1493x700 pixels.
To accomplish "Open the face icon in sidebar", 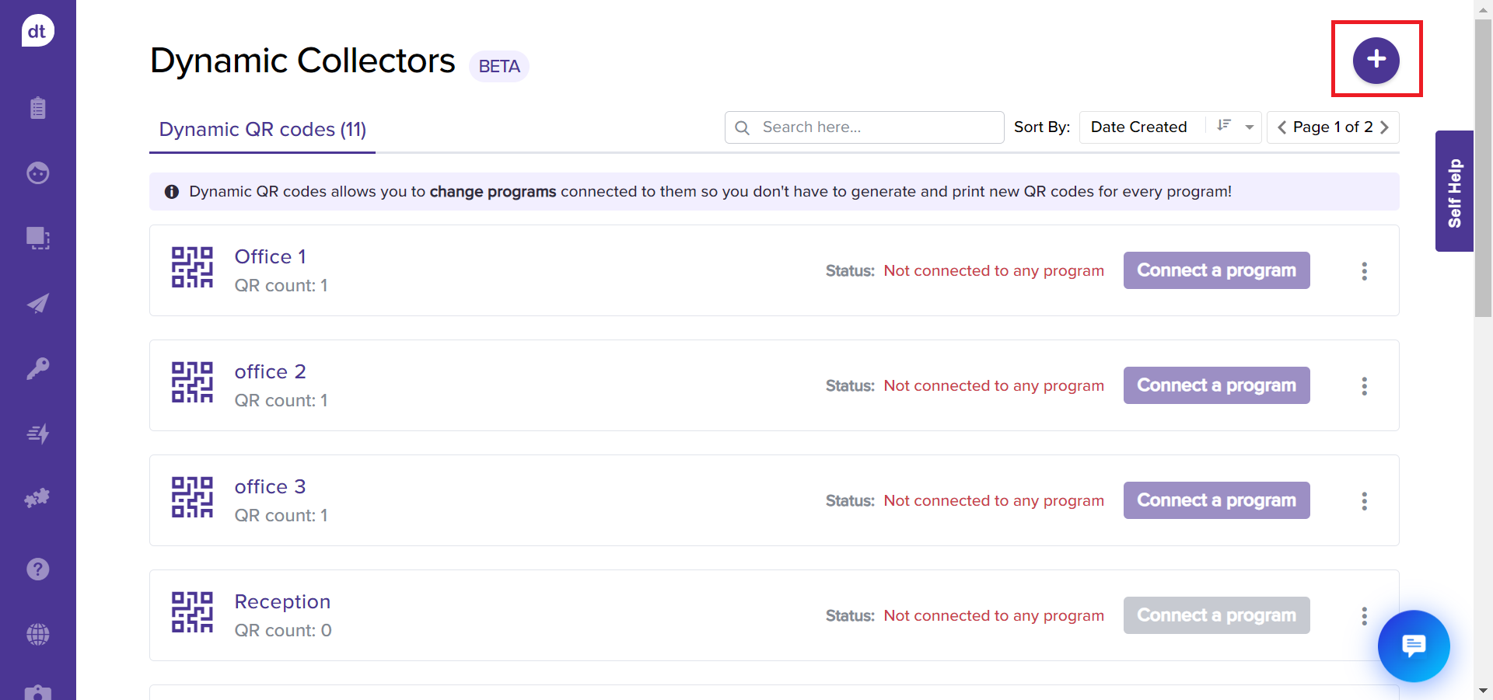I will 37,172.
